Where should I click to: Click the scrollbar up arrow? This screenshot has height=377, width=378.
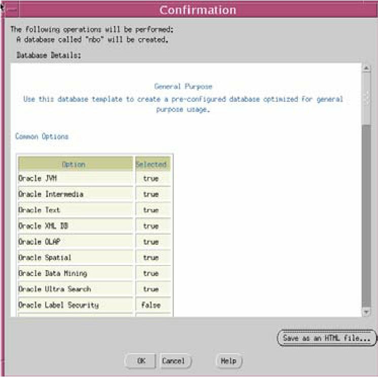tap(367, 68)
